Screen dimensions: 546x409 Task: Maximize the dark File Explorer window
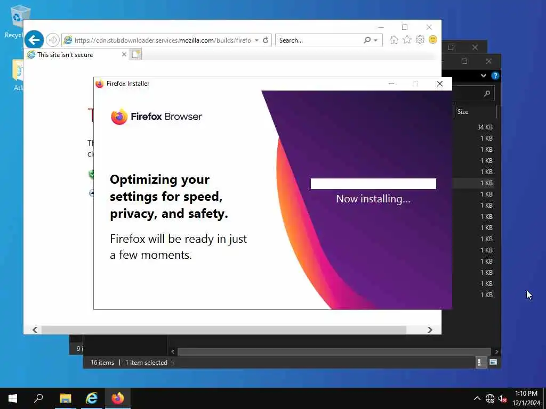pyautogui.click(x=464, y=61)
